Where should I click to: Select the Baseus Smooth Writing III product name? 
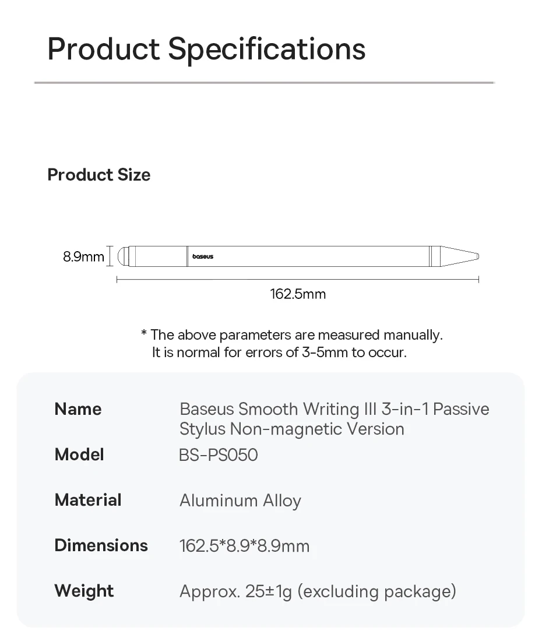tap(334, 419)
